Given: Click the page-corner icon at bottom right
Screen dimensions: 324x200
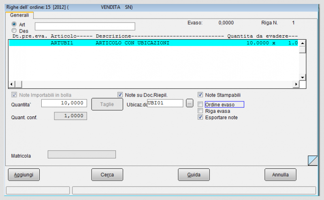Looking at the screenshot, I should (x=313, y=160).
